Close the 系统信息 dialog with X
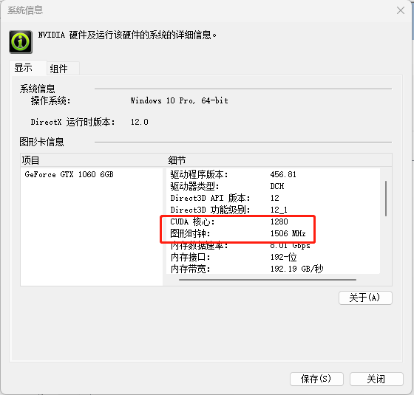Viewport: 414px width, 395px height. [400, 10]
